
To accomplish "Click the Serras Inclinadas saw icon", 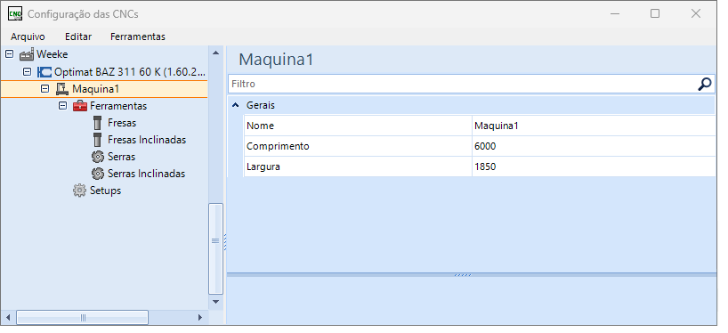I will click(98, 174).
